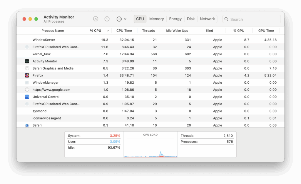Sort by % GPU column header

239,31
